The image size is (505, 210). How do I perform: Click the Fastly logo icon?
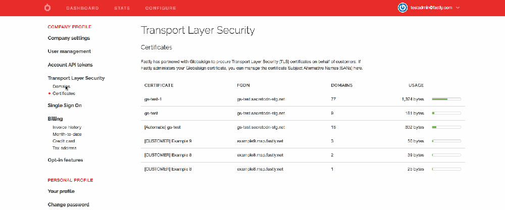click(48, 8)
